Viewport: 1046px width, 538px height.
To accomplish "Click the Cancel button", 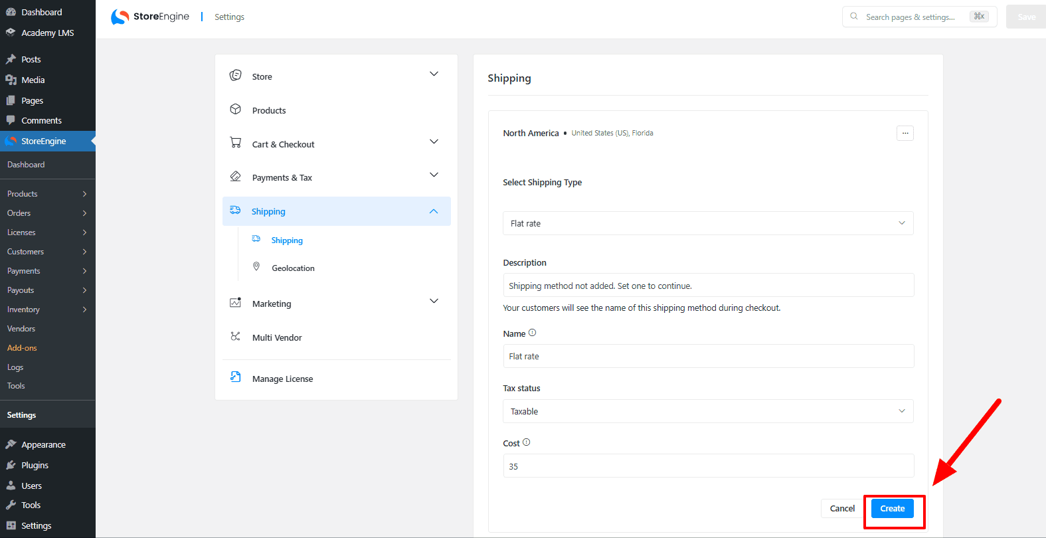I will tap(842, 508).
